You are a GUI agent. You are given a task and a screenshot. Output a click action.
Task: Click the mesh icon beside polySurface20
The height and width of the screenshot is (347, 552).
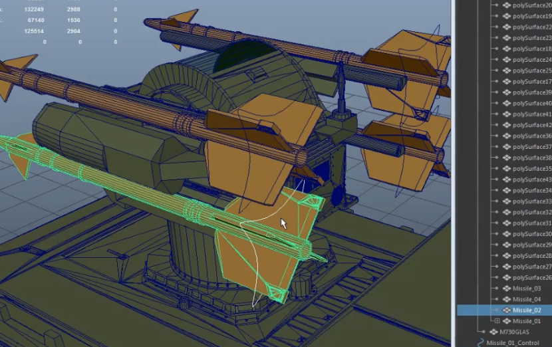click(507, 5)
